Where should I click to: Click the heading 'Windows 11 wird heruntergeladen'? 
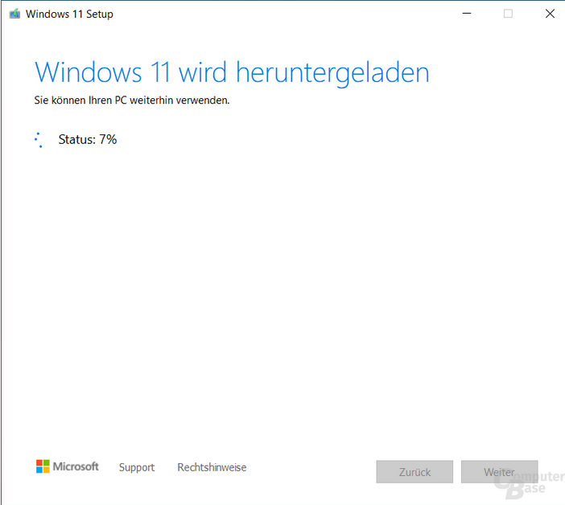click(232, 73)
